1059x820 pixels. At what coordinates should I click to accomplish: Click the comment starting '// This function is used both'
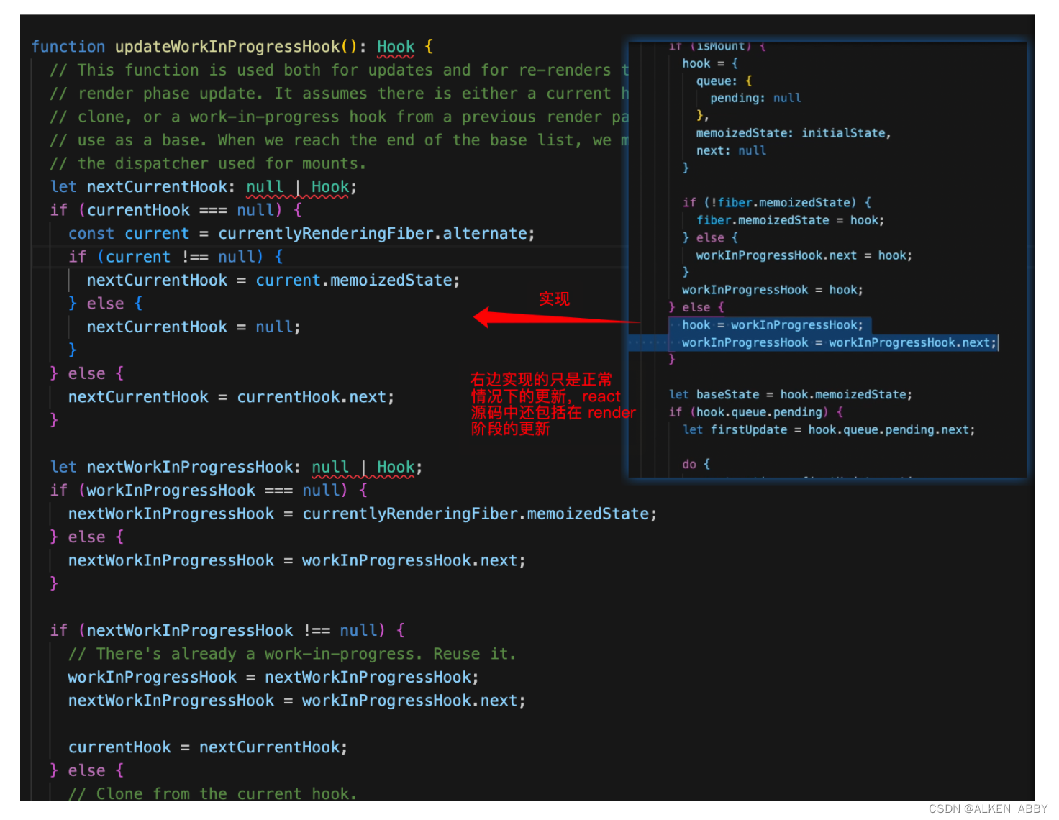click(x=339, y=70)
